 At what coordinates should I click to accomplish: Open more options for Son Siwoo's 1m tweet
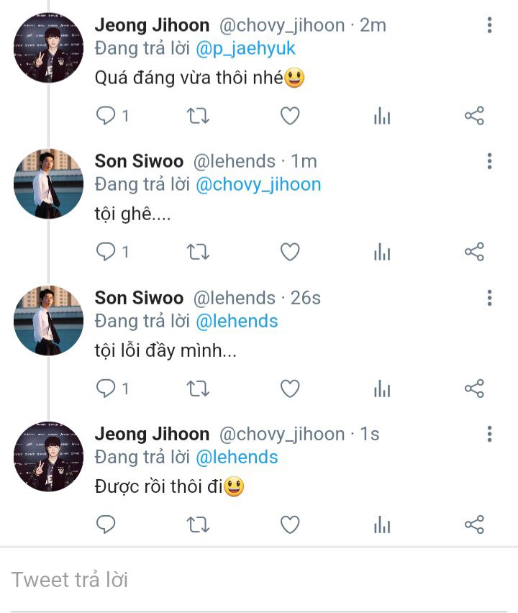click(x=489, y=161)
